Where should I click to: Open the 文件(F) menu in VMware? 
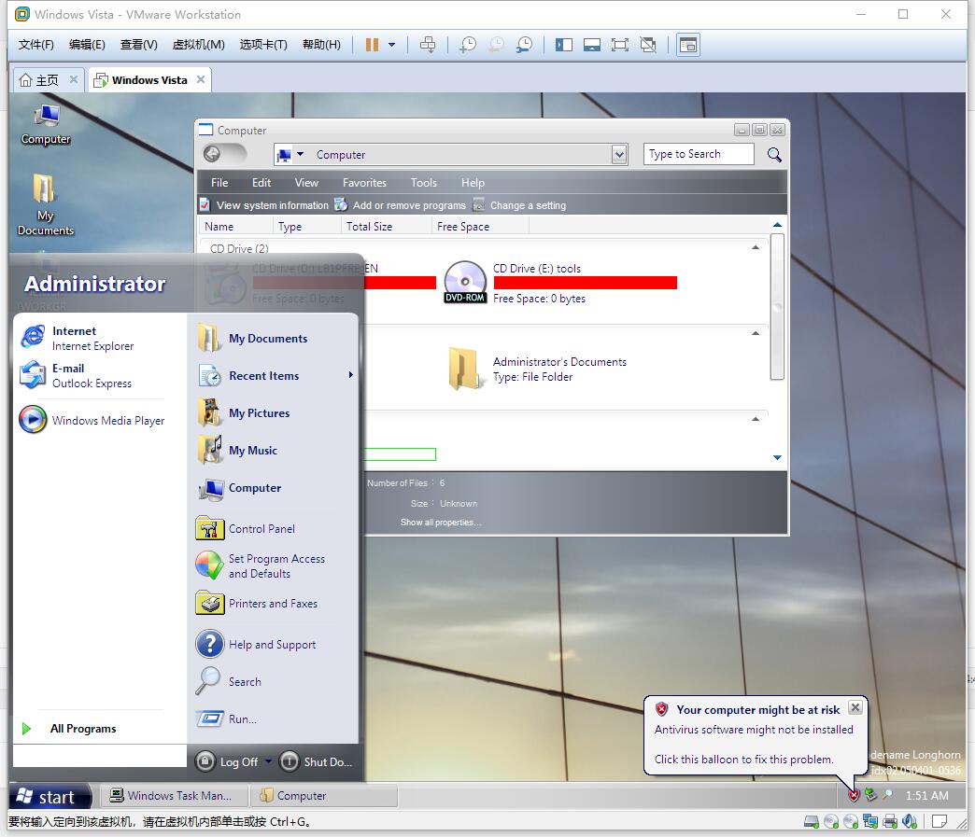(x=36, y=45)
